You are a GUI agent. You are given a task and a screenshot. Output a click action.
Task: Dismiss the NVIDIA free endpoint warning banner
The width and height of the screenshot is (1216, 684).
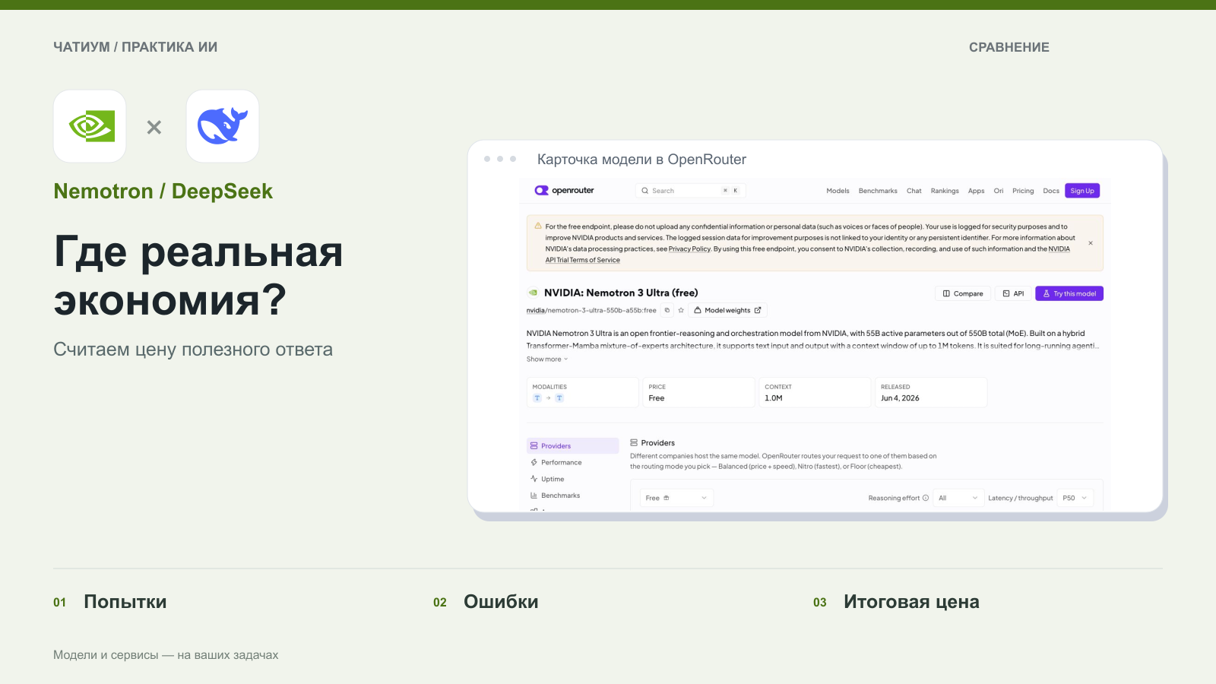pos(1091,243)
